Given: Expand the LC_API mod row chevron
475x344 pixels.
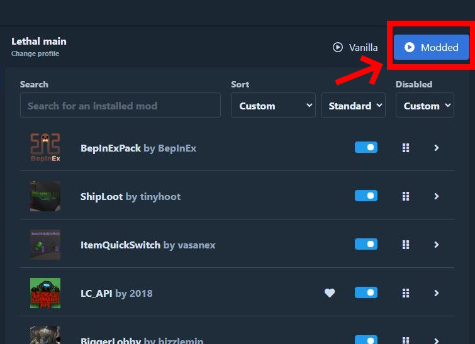Looking at the screenshot, I should 436,293.
